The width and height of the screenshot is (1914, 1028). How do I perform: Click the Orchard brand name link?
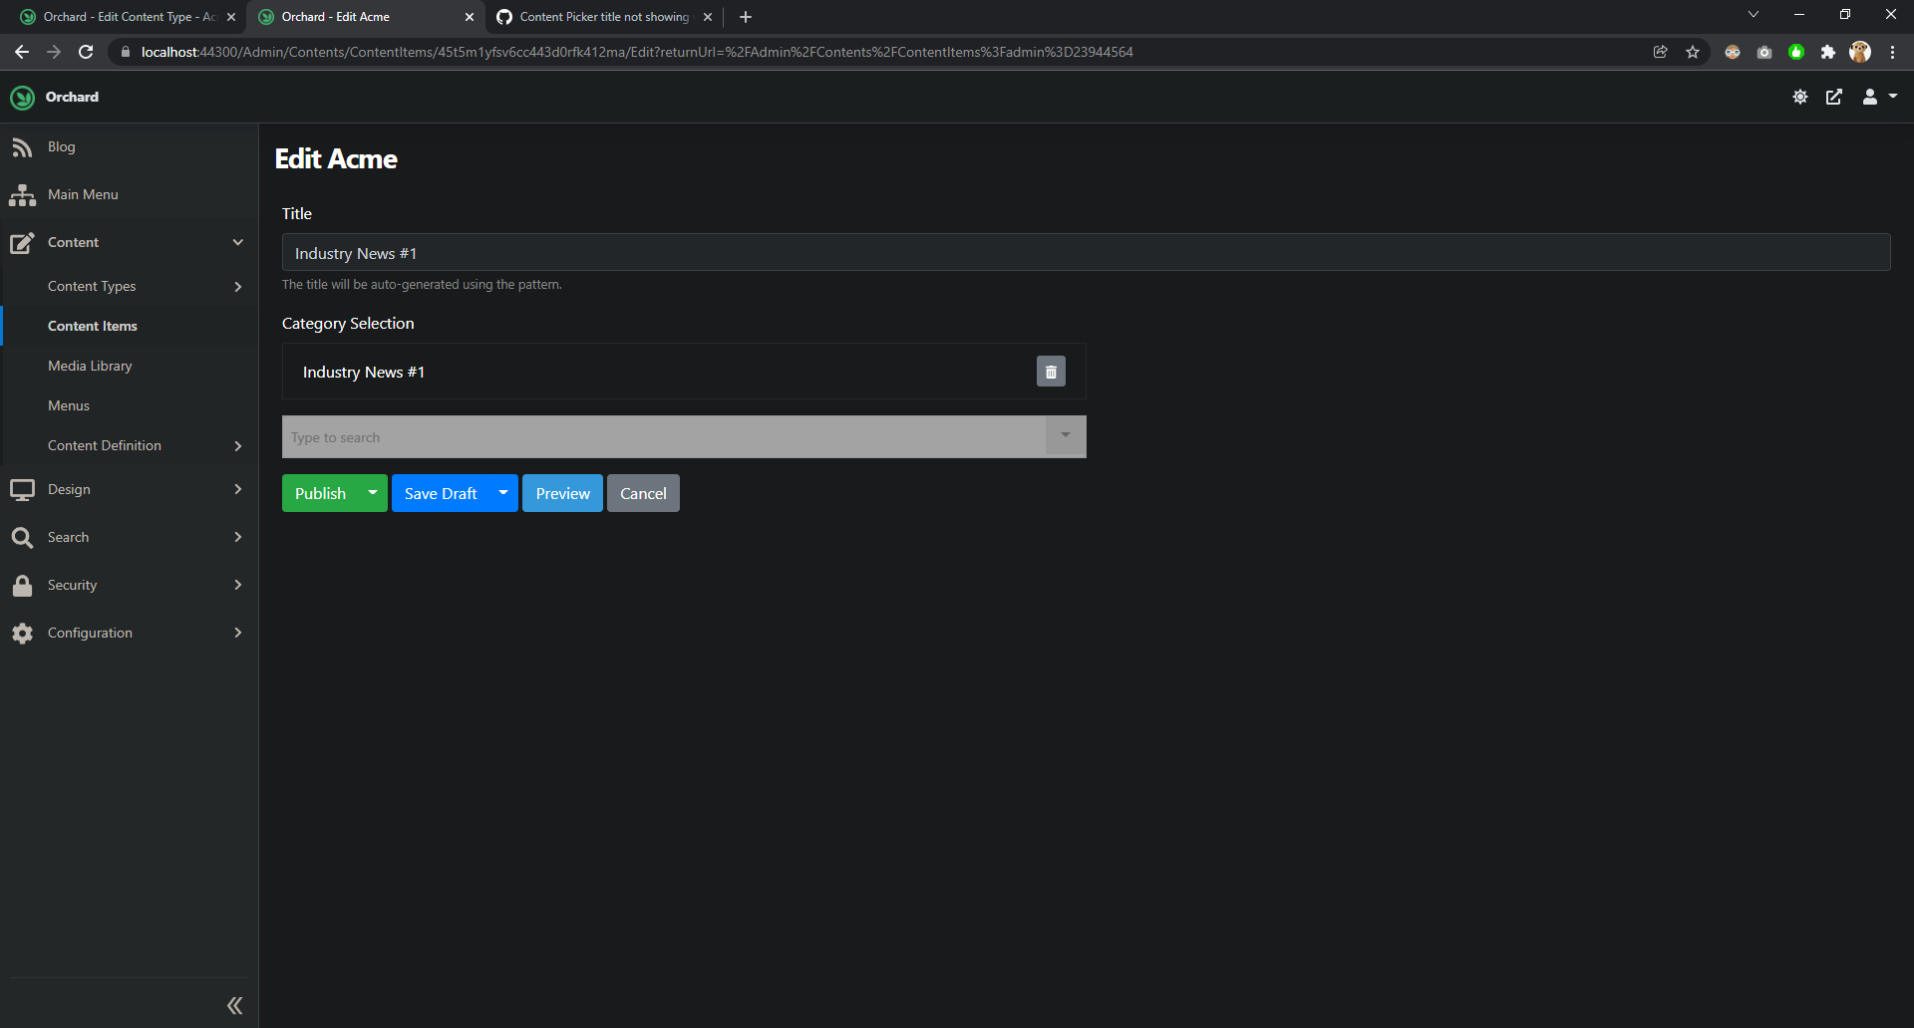72,98
